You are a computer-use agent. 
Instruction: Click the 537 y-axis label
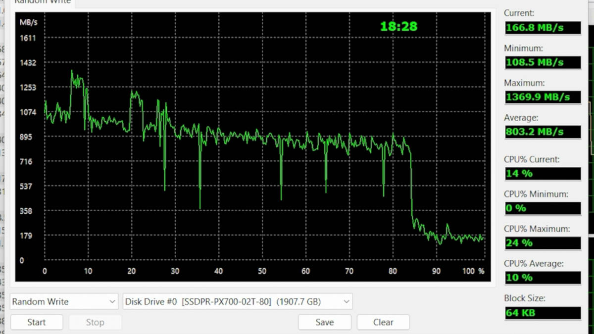26,187
